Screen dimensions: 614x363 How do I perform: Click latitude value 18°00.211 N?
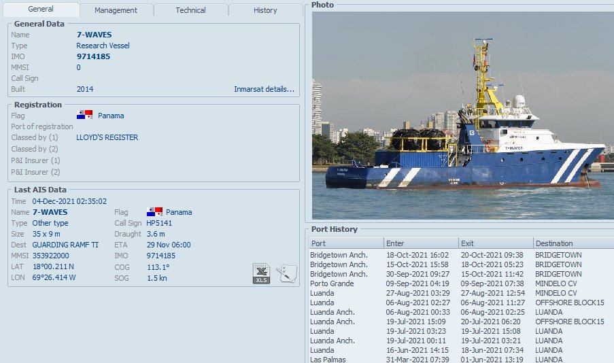click(x=53, y=266)
